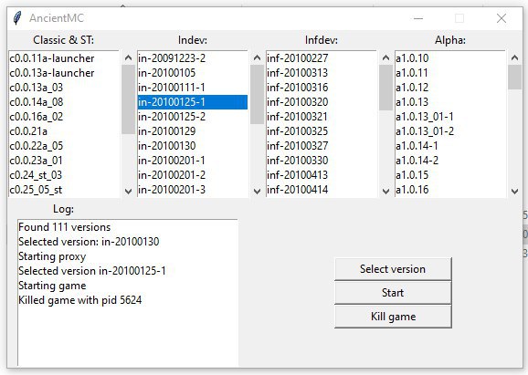Select Indev version in-20100111-1
Image resolution: width=528 pixels, height=375 pixels.
point(193,88)
